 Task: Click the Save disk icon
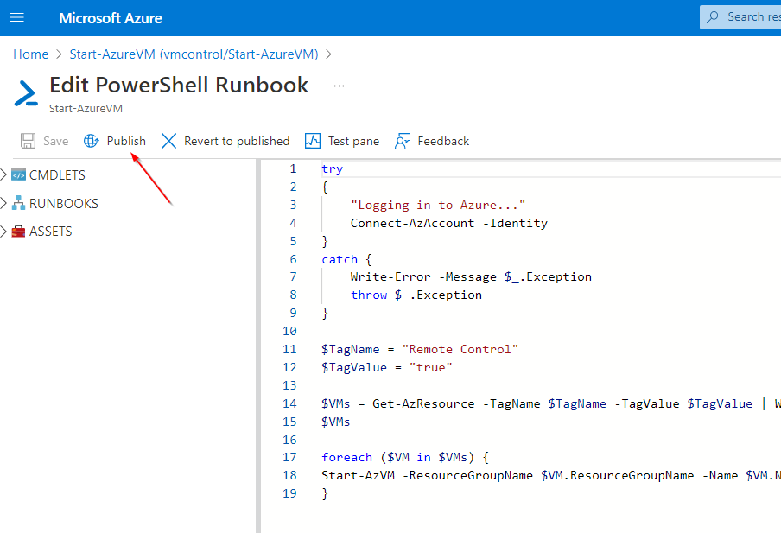click(28, 141)
